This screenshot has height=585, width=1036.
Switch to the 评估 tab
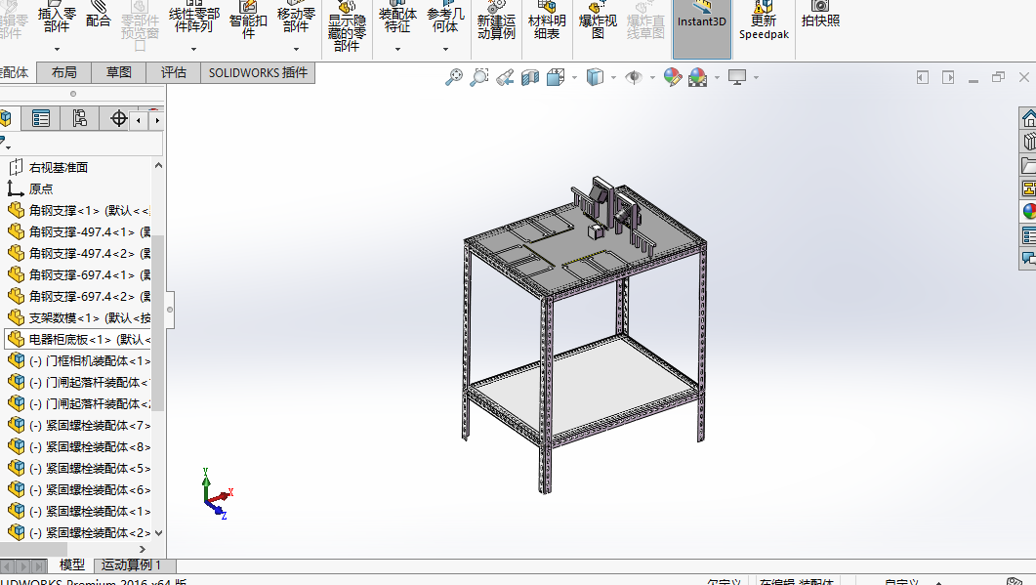[x=174, y=72]
